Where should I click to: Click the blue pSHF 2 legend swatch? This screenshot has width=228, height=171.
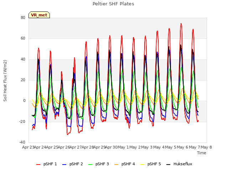(64, 165)
